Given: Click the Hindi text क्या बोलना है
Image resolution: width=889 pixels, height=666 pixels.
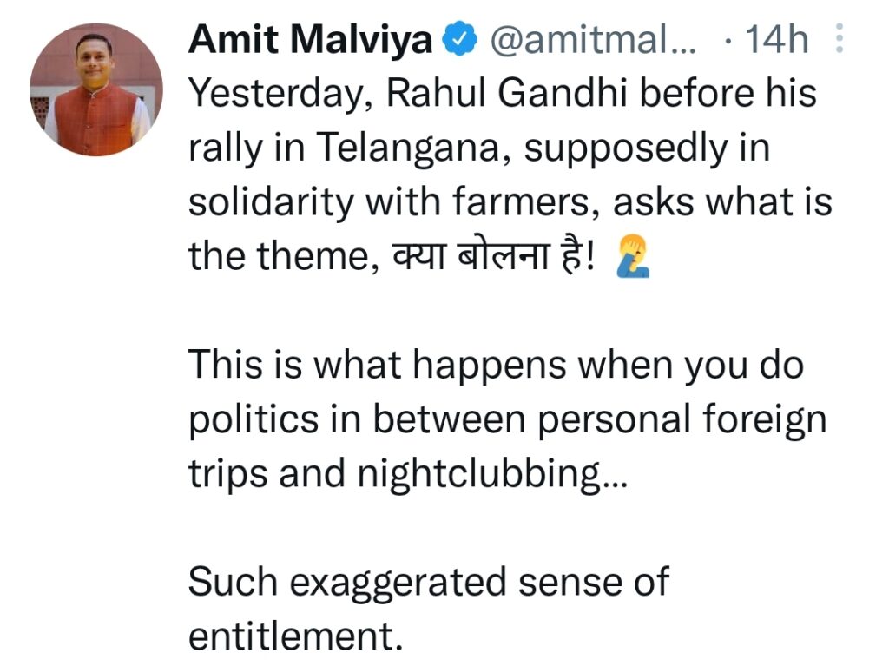Looking at the screenshot, I should [493, 256].
